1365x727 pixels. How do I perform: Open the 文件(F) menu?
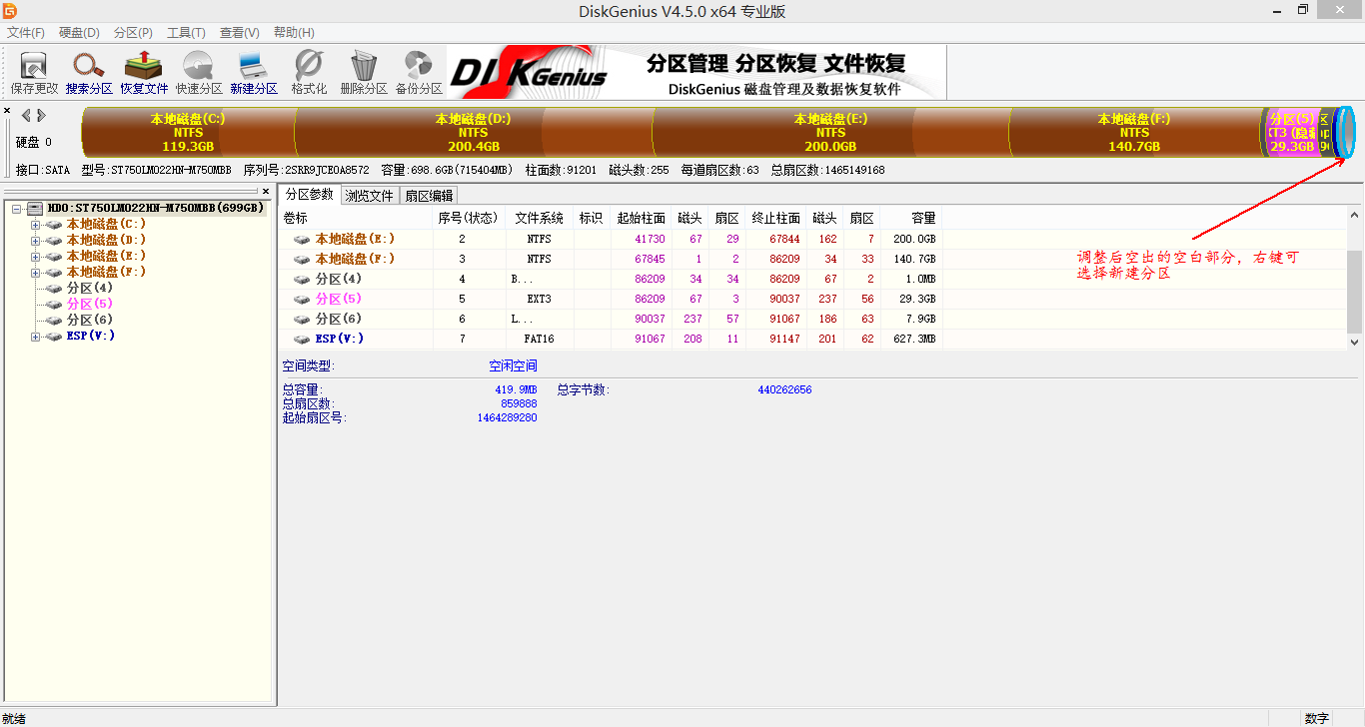point(26,33)
